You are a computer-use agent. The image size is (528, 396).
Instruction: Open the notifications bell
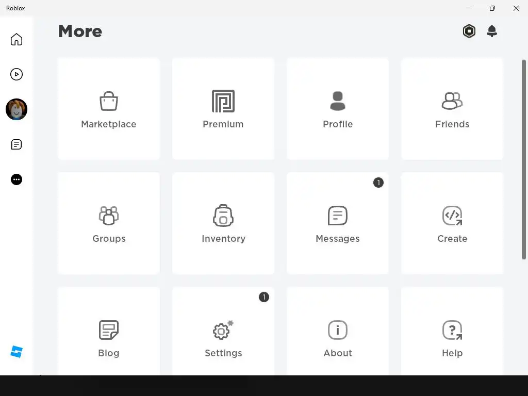[x=492, y=31]
